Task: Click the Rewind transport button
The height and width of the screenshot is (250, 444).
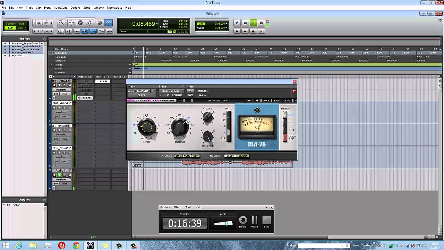Action: point(245,31)
